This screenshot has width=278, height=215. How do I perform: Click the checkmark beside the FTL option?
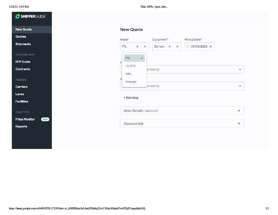[141, 58]
